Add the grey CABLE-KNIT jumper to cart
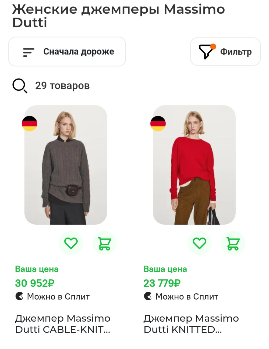The width and height of the screenshot is (269, 349). pyautogui.click(x=105, y=243)
